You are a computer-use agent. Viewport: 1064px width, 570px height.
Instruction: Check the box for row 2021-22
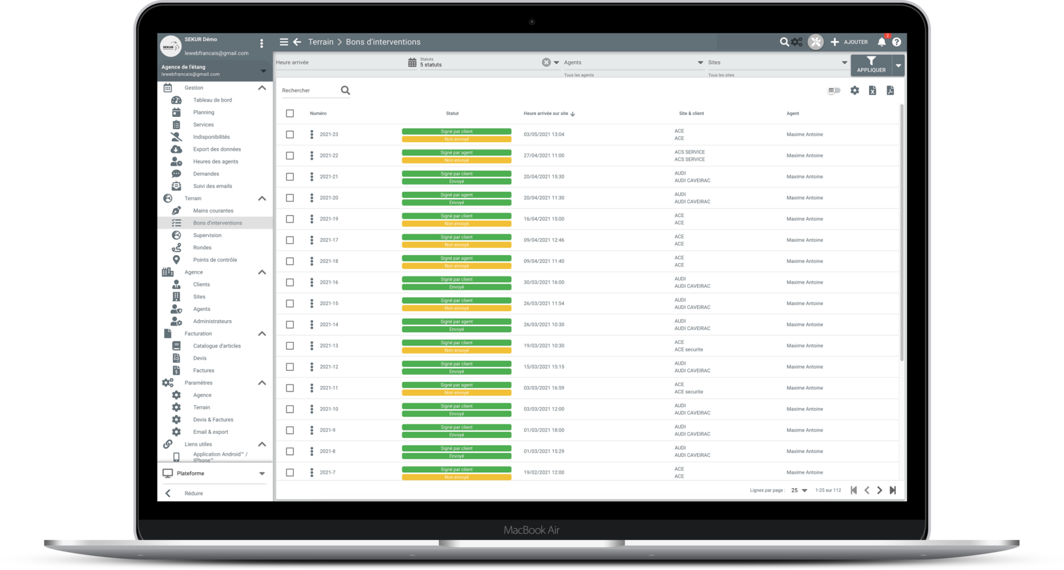[290, 155]
